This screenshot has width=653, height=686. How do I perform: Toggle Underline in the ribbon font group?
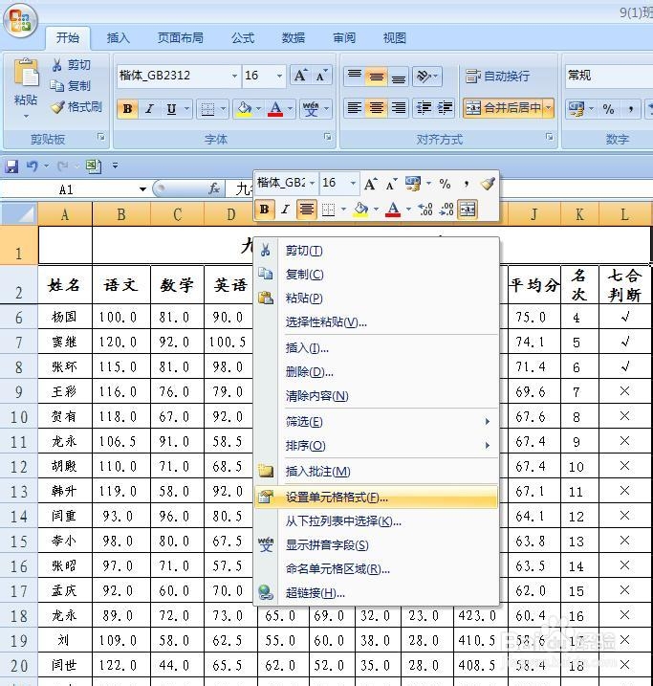(171, 108)
